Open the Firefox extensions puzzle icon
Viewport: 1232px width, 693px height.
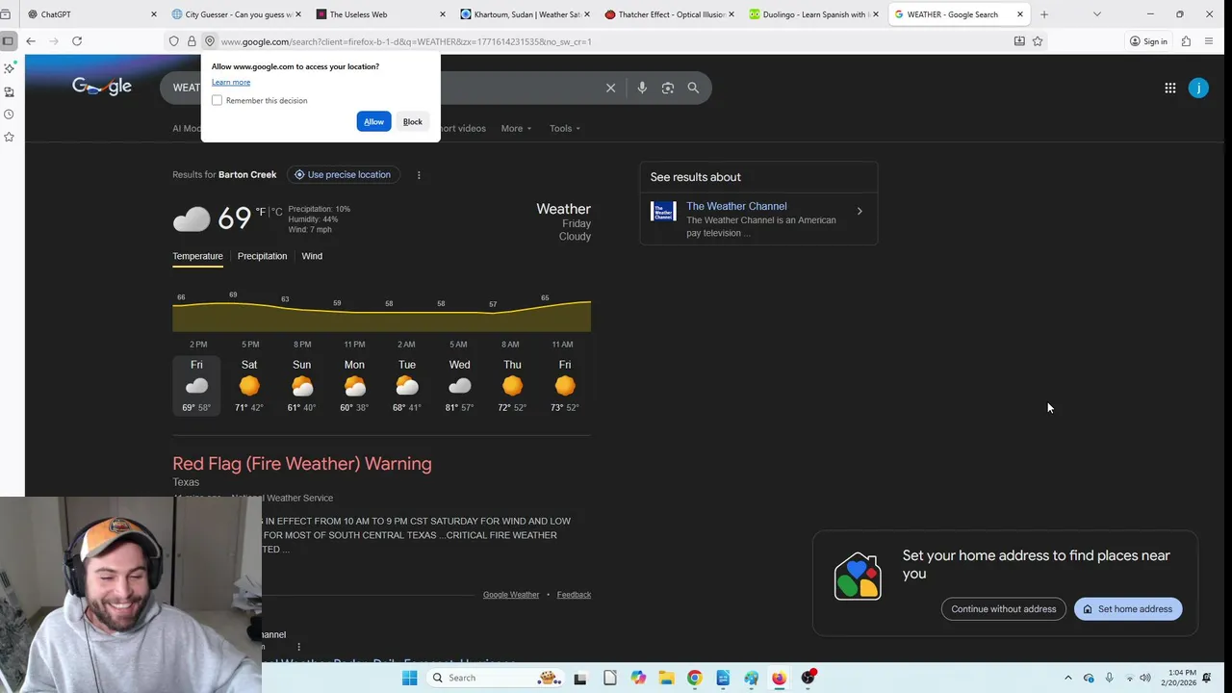tap(1186, 41)
